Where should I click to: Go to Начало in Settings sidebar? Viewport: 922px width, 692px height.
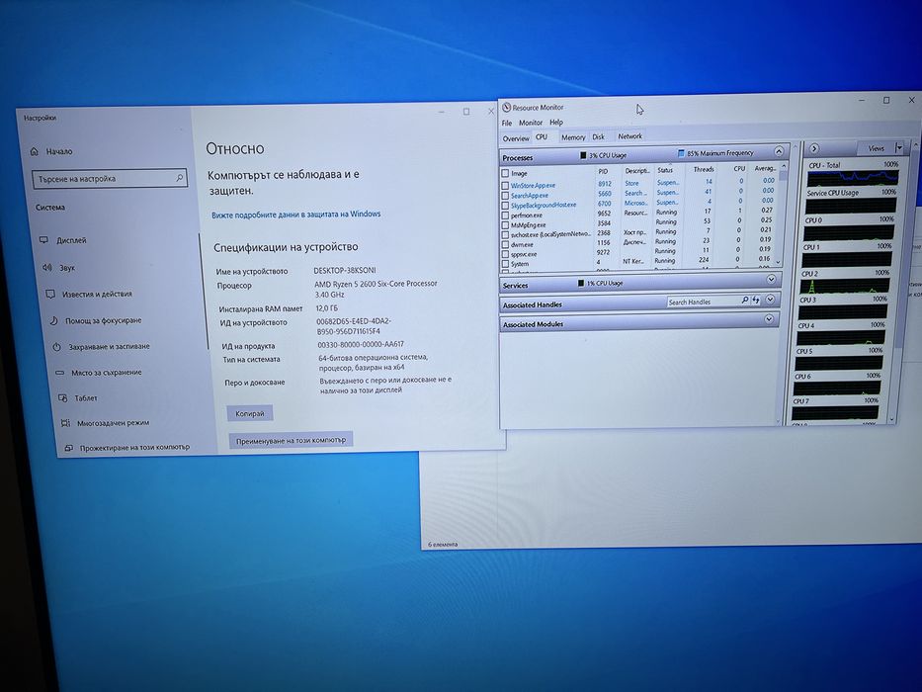click(x=59, y=151)
